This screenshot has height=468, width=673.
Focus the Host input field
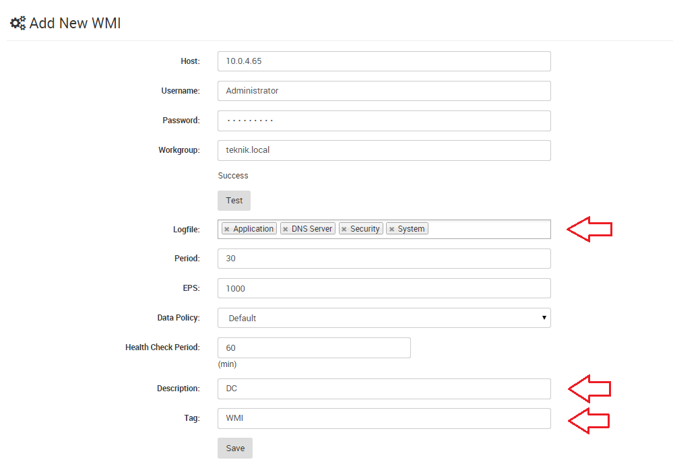[384, 61]
